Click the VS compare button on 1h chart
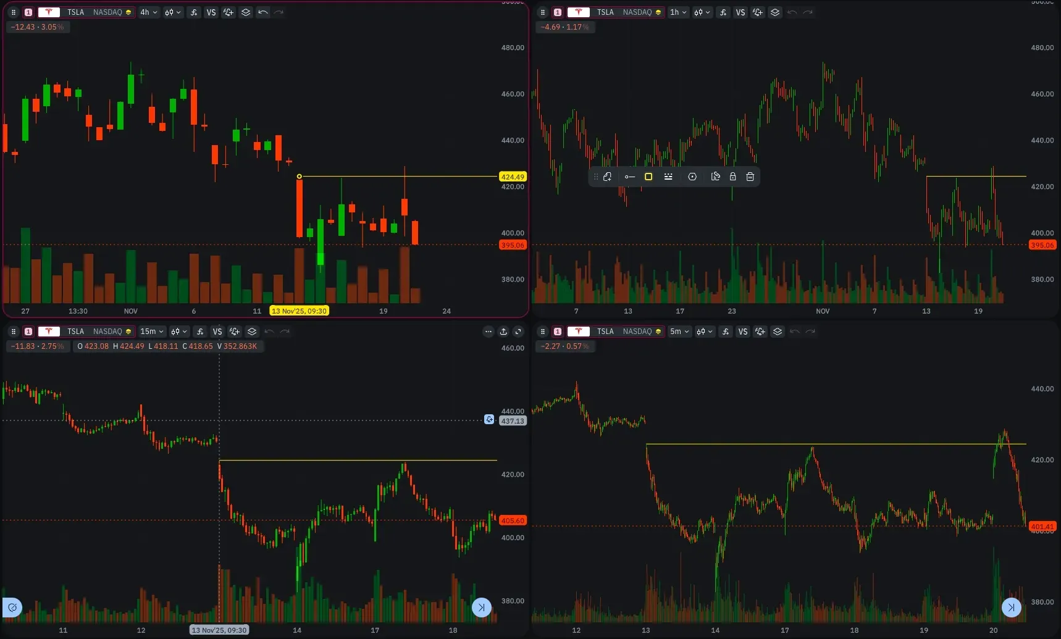Viewport: 1061px width, 639px height. click(x=740, y=12)
